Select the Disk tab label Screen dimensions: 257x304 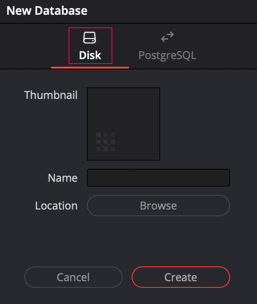pos(90,55)
